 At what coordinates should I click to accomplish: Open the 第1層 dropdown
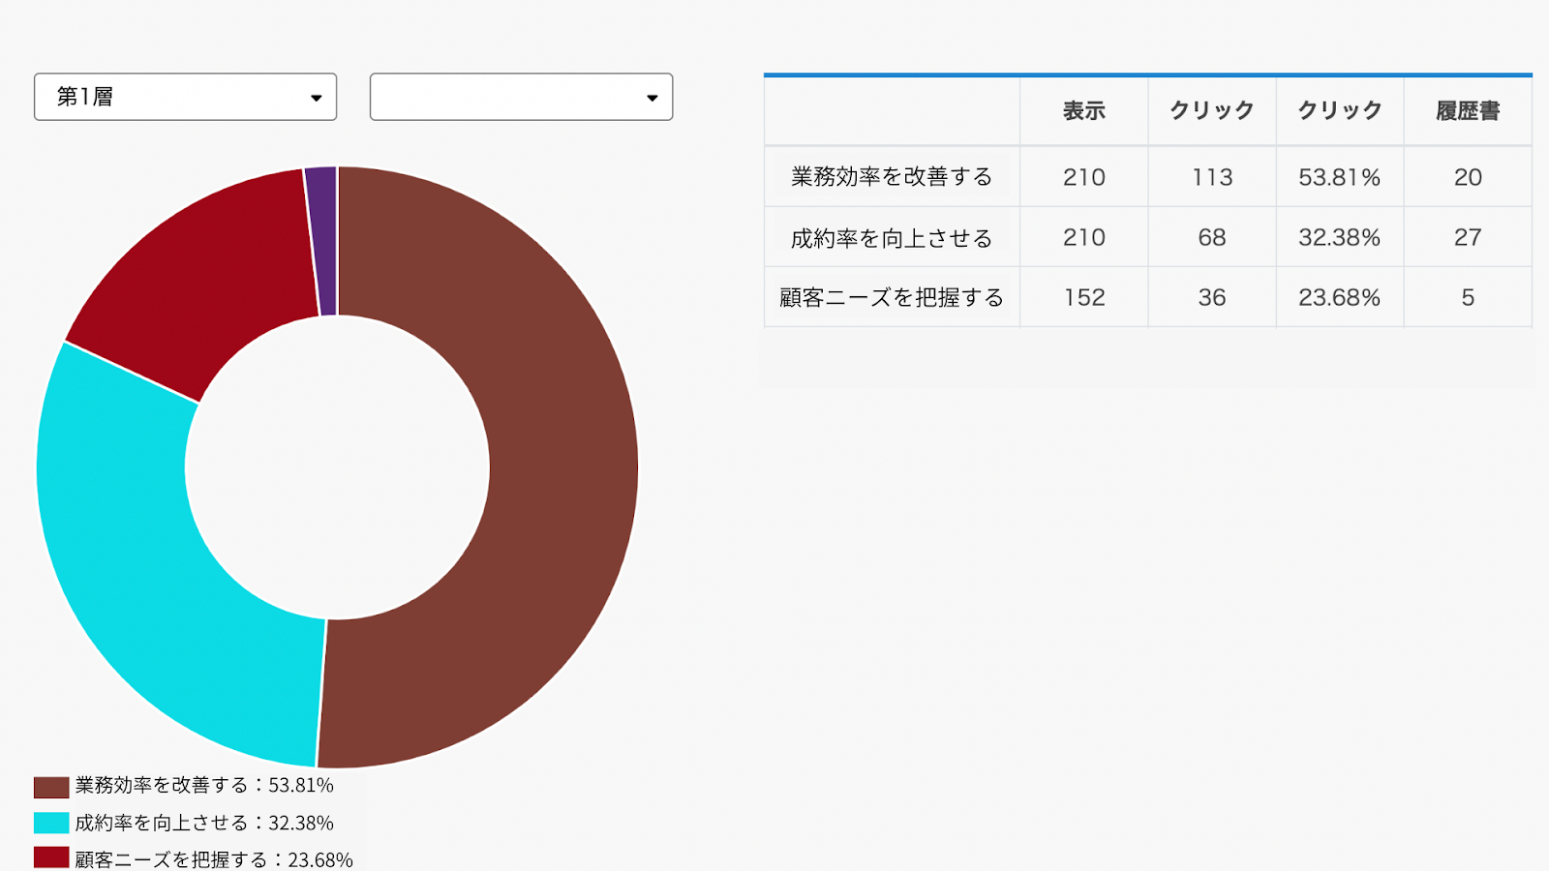point(185,97)
